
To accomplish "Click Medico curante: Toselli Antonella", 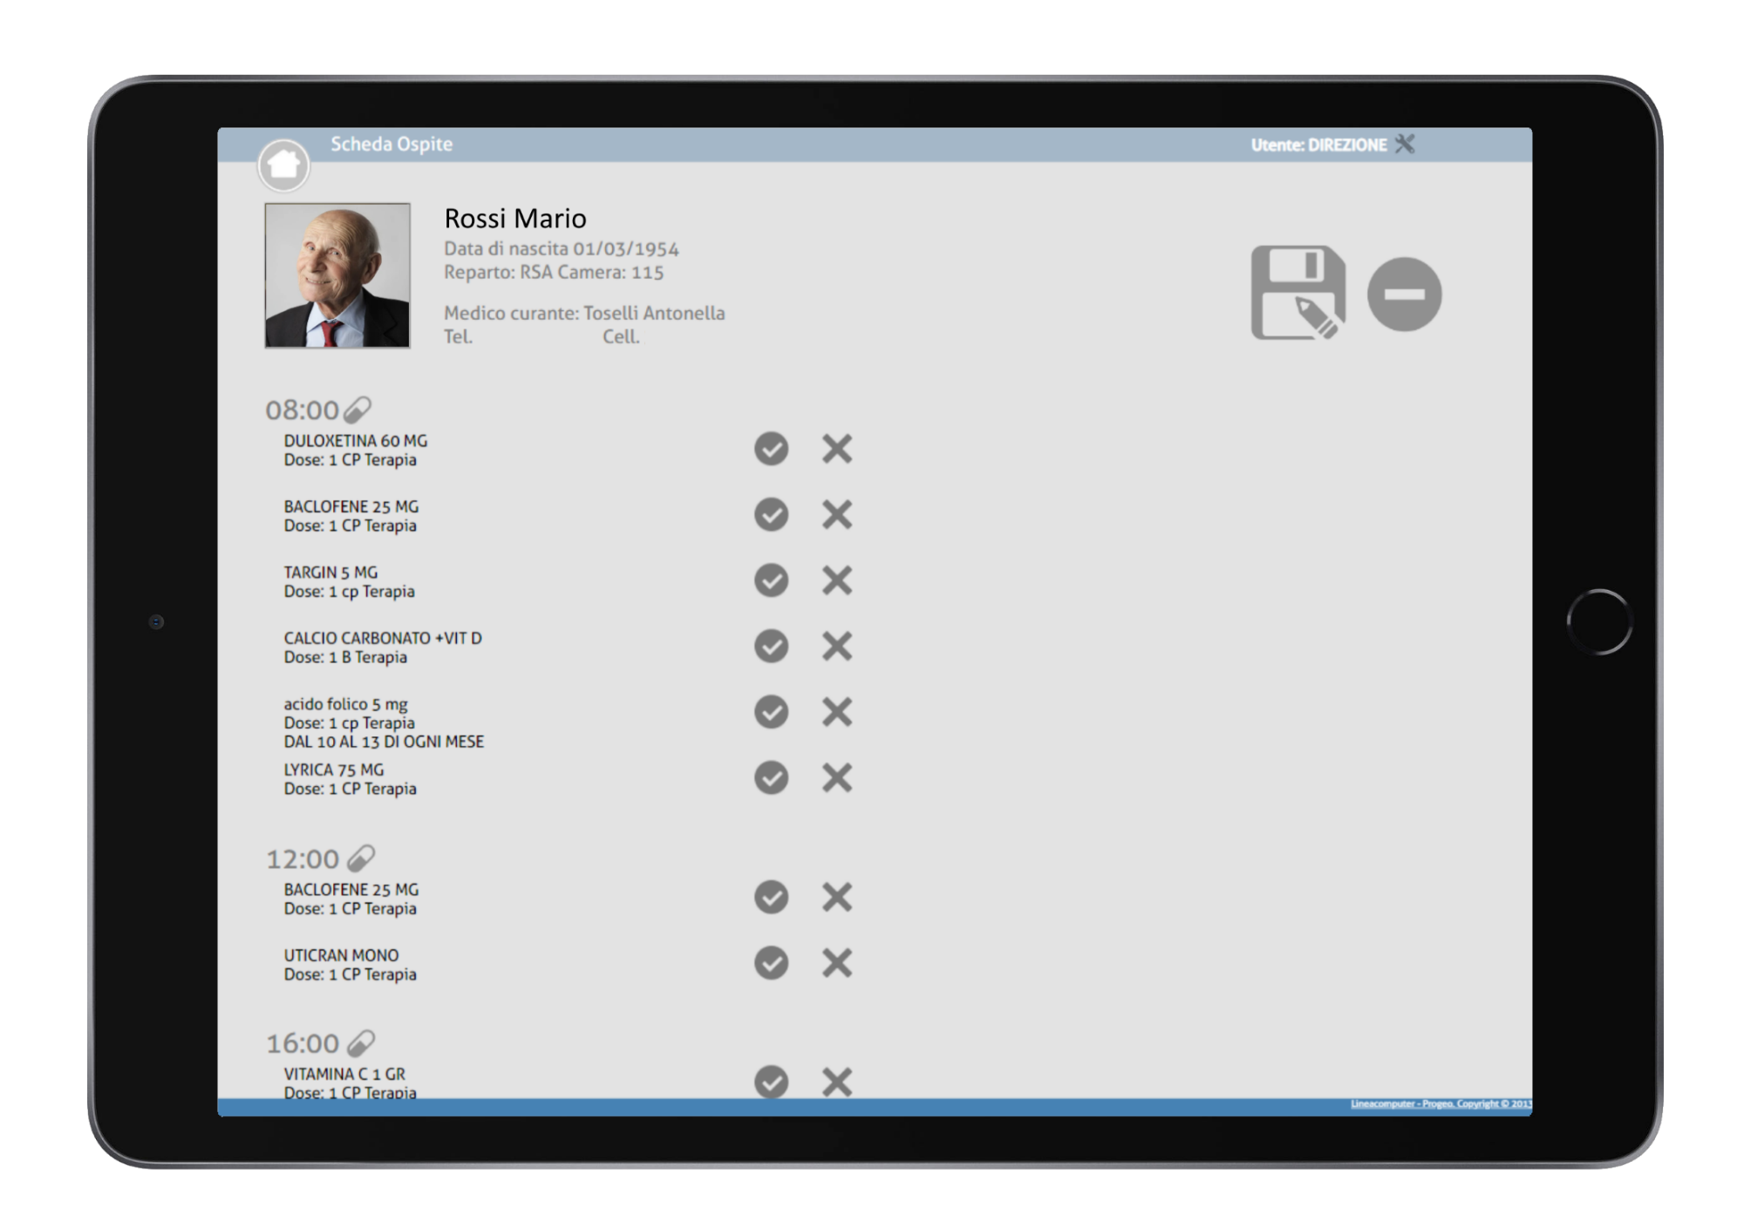I will pos(584,314).
